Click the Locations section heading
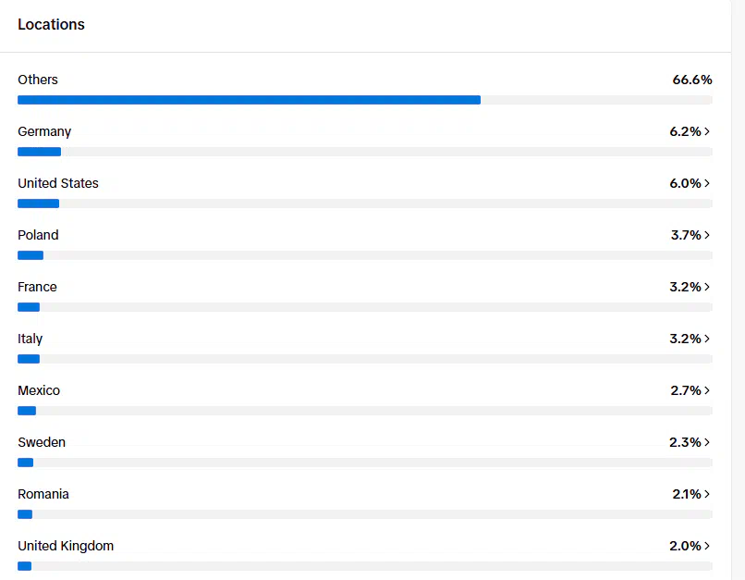The image size is (745, 580). coord(51,25)
